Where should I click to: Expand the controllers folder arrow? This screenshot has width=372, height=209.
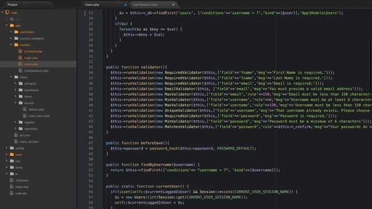click(11, 32)
